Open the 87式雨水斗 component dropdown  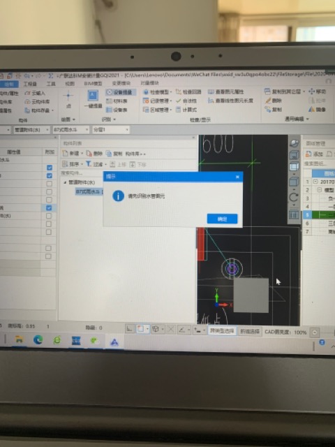(87, 130)
